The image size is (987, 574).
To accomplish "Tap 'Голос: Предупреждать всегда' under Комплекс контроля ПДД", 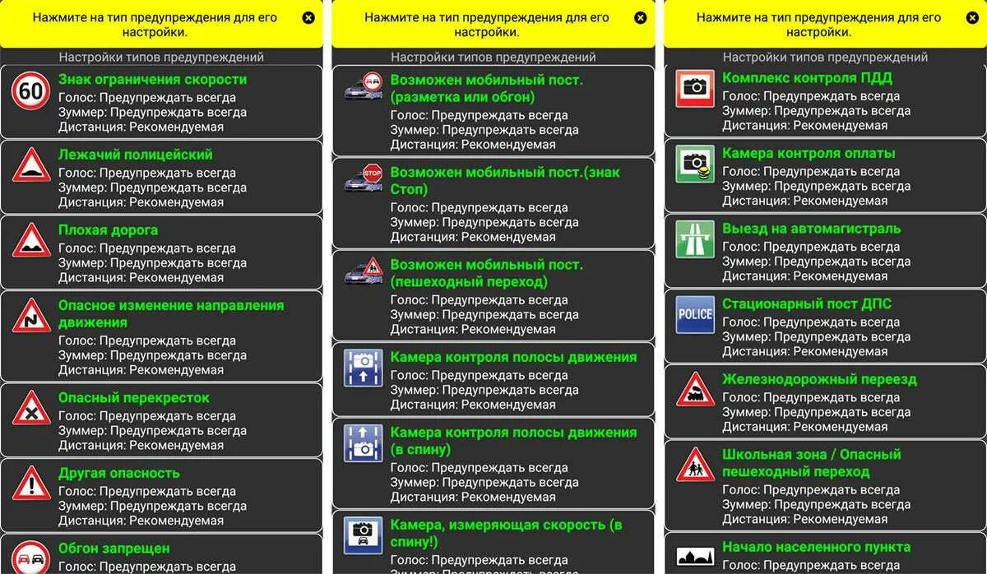I will pos(812,96).
